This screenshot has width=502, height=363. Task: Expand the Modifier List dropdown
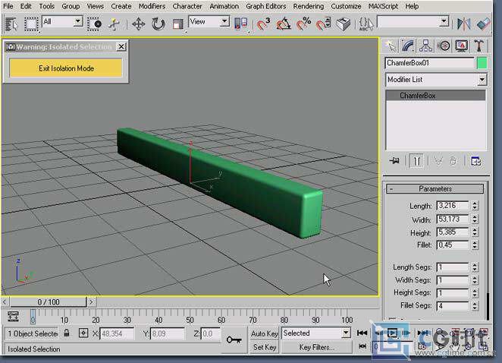tap(482, 80)
